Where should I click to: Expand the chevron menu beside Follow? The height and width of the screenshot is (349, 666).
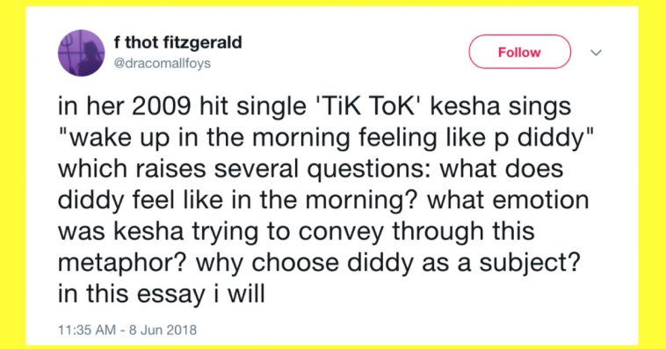click(597, 53)
